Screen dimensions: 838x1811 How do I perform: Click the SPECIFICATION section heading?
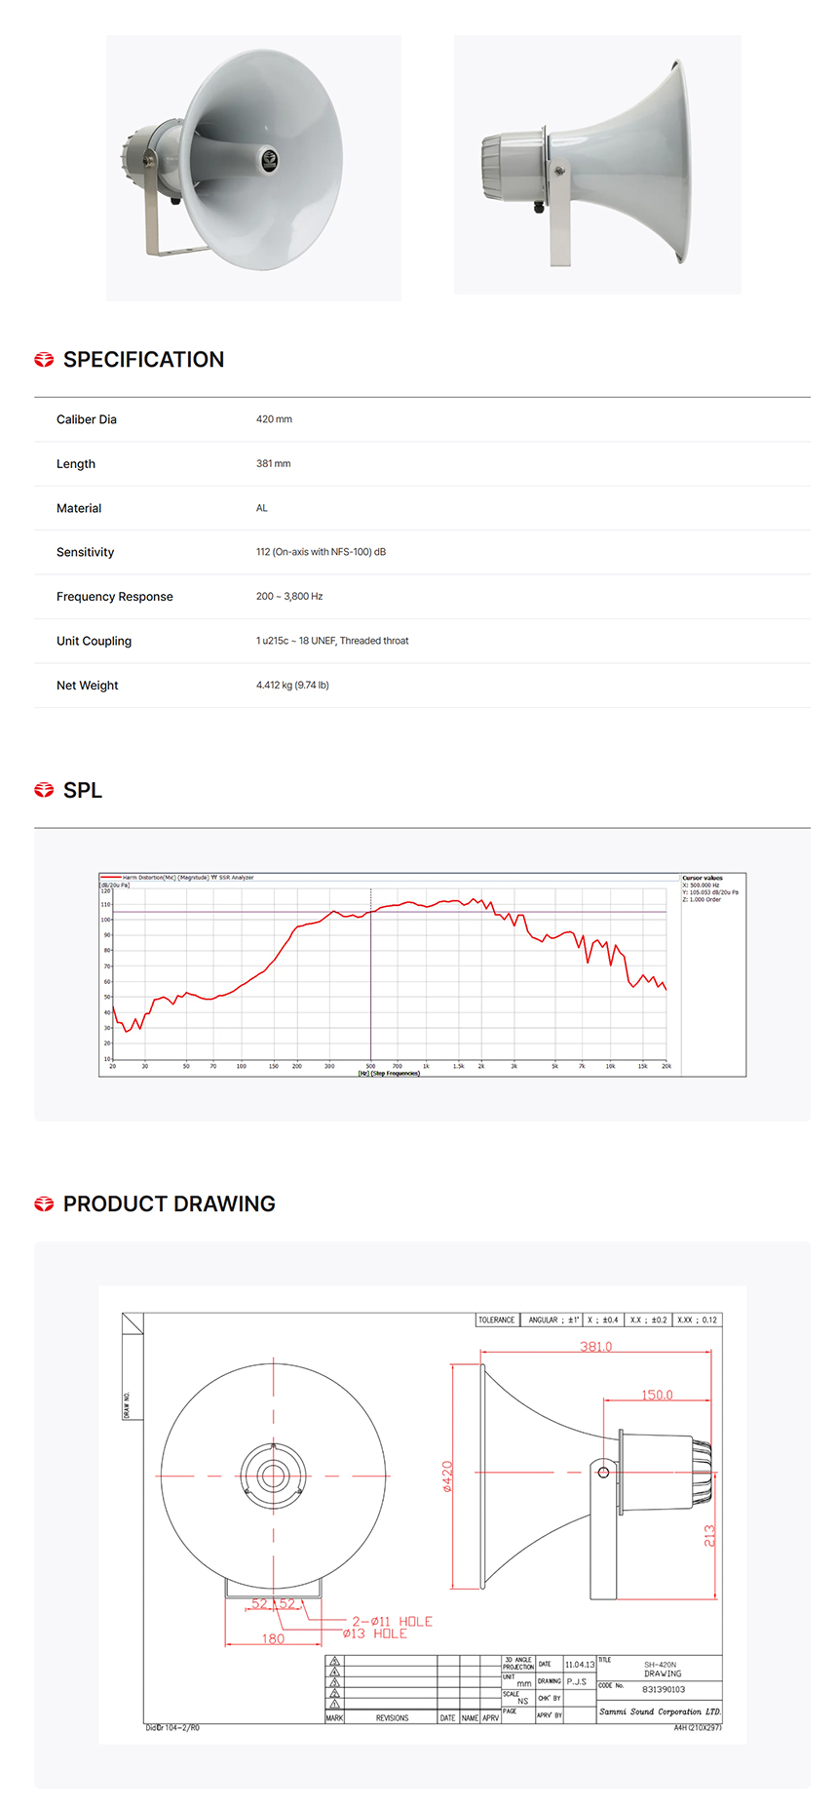(143, 360)
